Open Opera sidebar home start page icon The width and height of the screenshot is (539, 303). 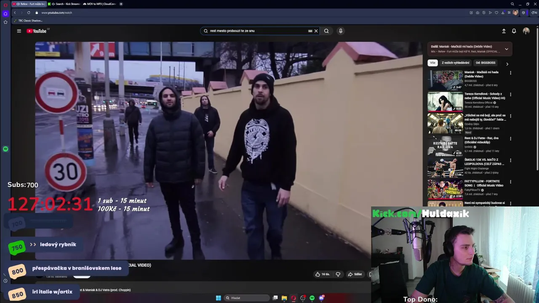coord(5,13)
